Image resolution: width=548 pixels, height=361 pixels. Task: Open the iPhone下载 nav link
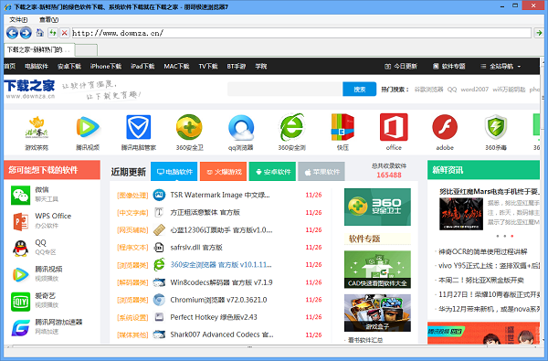pos(106,66)
